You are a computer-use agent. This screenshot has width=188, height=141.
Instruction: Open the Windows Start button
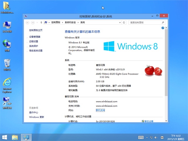click(5, 137)
